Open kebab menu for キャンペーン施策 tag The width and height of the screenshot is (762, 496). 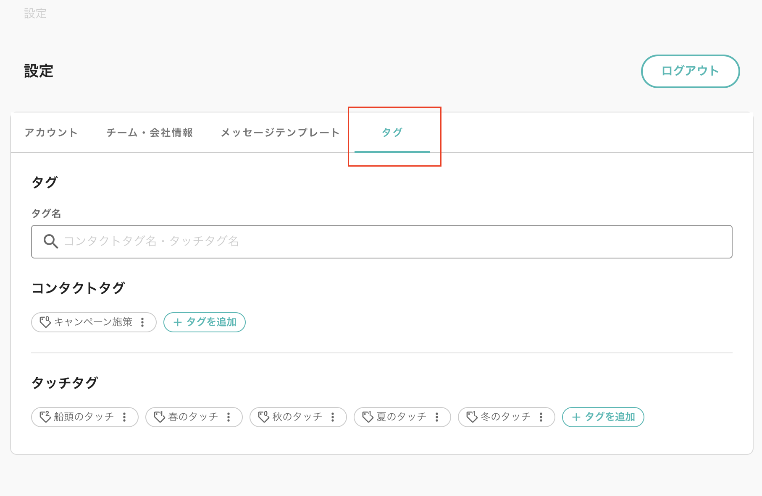(x=143, y=322)
